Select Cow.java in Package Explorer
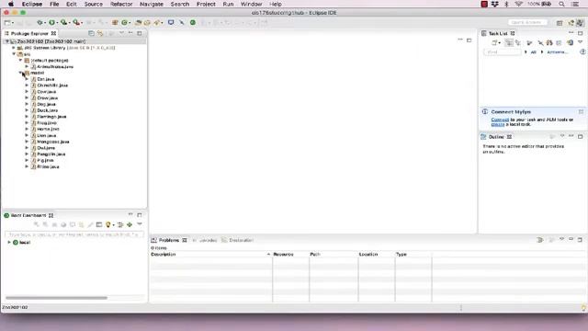The height and width of the screenshot is (331, 588). (47, 92)
